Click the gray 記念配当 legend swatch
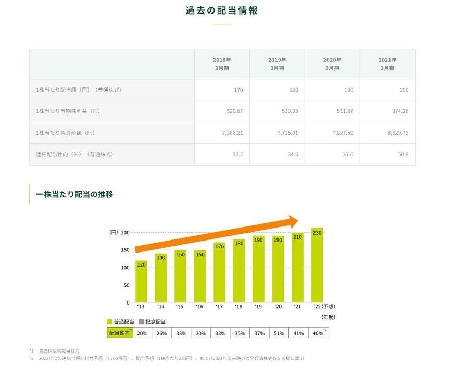The image size is (453, 366). 141,322
